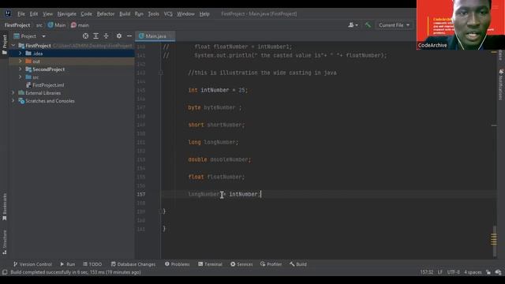The image size is (505, 284).
Task: Open the Help menu
Action: pyautogui.click(x=204, y=14)
